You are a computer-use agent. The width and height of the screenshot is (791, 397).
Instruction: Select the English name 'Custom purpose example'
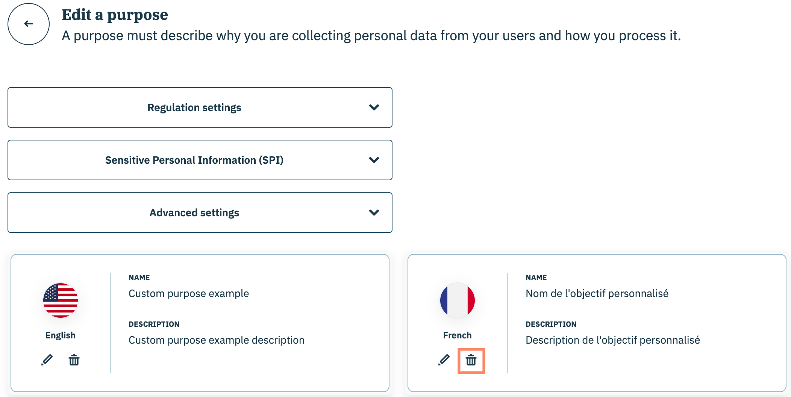coord(189,294)
